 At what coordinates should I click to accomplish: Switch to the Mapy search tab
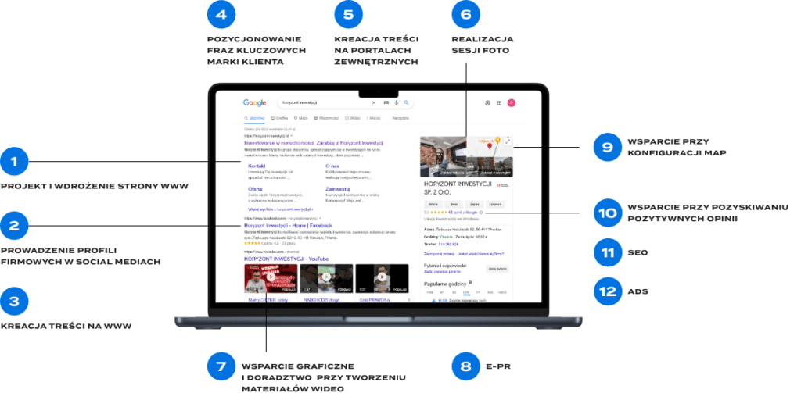click(x=303, y=118)
